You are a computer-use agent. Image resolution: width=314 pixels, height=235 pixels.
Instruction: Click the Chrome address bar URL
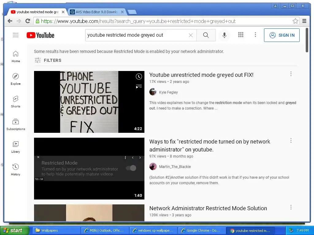click(x=138, y=21)
